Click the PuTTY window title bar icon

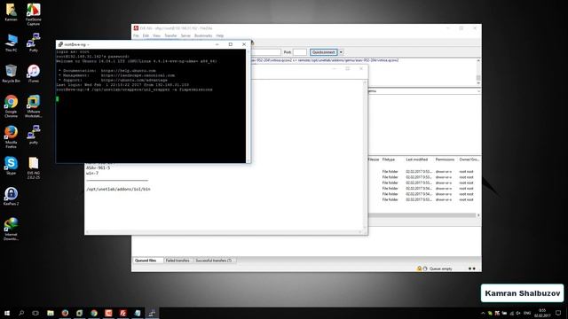pyautogui.click(x=60, y=44)
